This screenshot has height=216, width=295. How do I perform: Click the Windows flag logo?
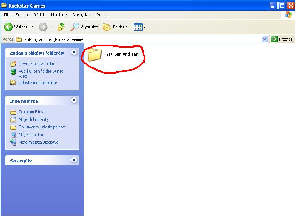coord(289,15)
